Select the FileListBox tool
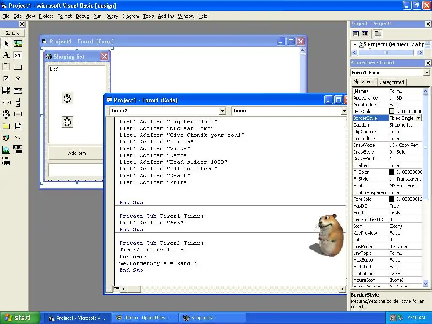Screen dimensions: 432x324 (18, 126)
